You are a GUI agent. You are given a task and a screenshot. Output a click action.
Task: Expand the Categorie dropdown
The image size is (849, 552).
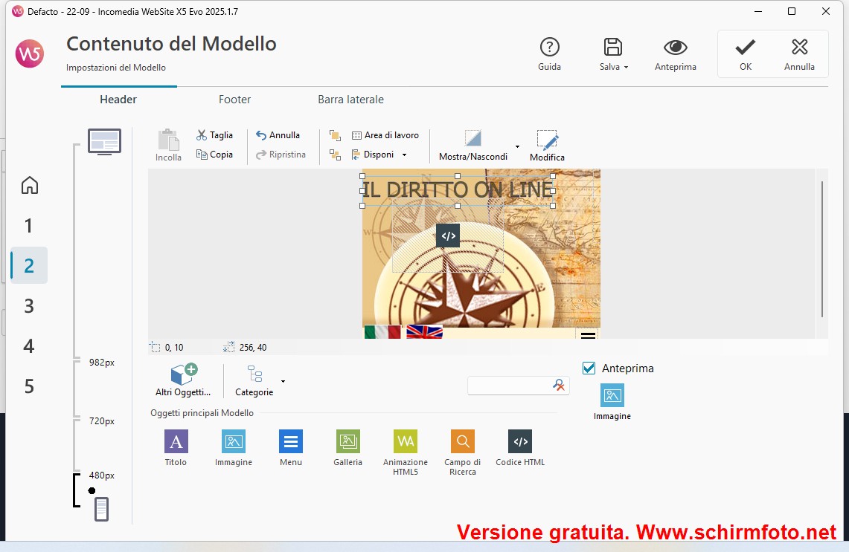point(283,382)
